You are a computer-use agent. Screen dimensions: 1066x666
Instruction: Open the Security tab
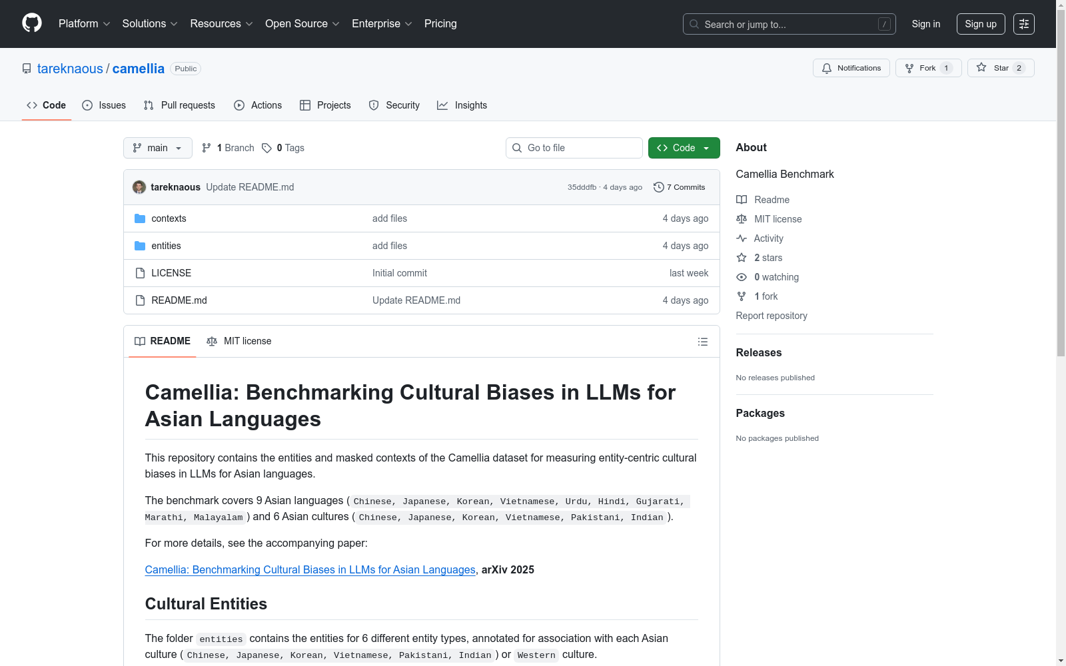394,105
